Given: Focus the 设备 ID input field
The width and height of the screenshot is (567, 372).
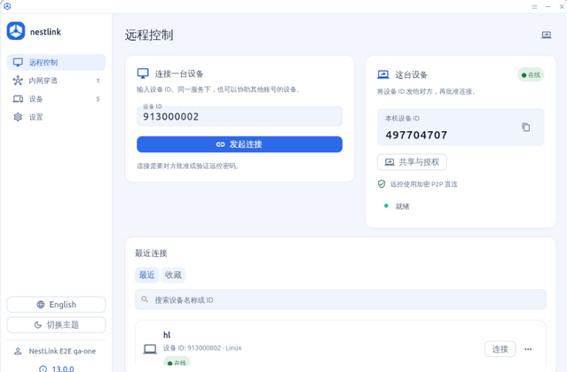Looking at the screenshot, I should 240,116.
